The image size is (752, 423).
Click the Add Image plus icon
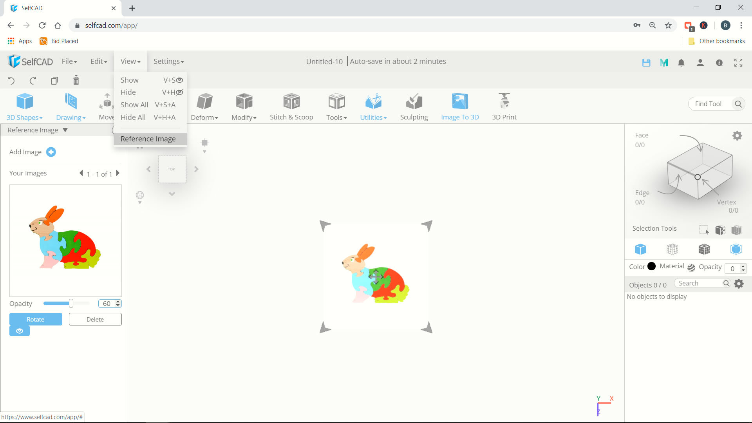click(x=51, y=152)
